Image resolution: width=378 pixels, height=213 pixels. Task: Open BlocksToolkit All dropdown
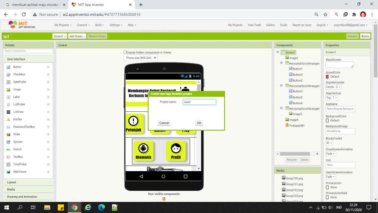[329, 143]
